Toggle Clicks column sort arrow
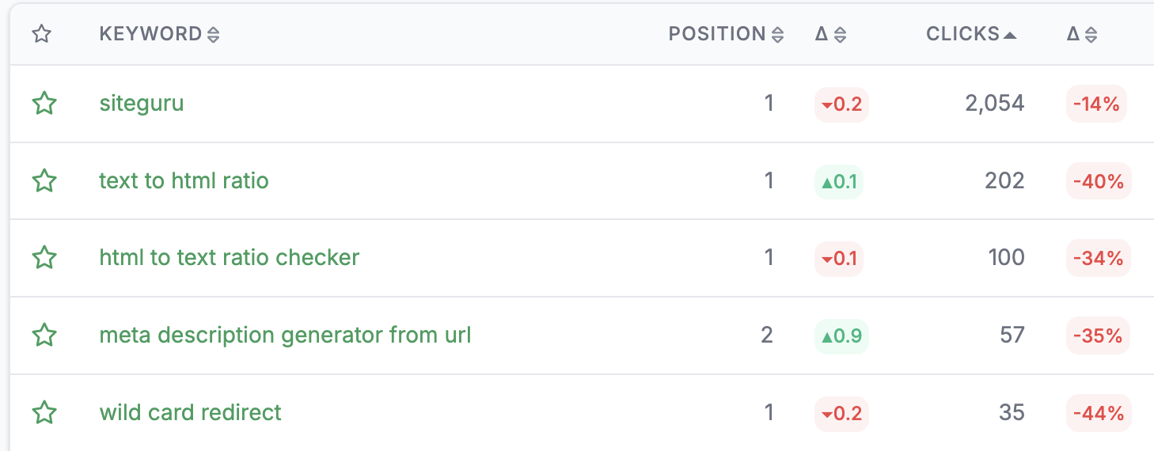Image resolution: width=1154 pixels, height=451 pixels. tap(1009, 35)
